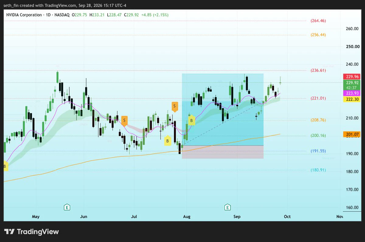Image resolution: width=365 pixels, height=242 pixels.
Task: Click the 240.00 price axis label
Action: pos(353,65)
